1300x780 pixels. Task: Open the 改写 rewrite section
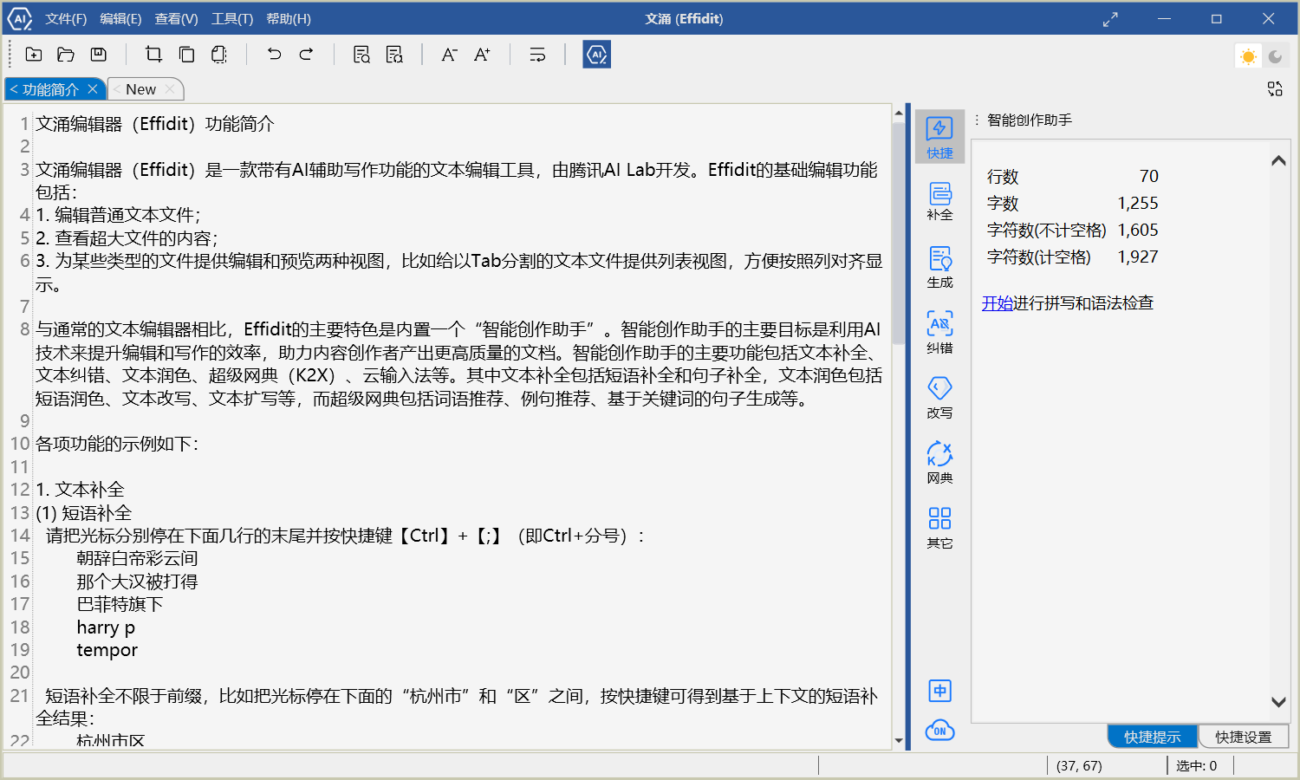(939, 398)
